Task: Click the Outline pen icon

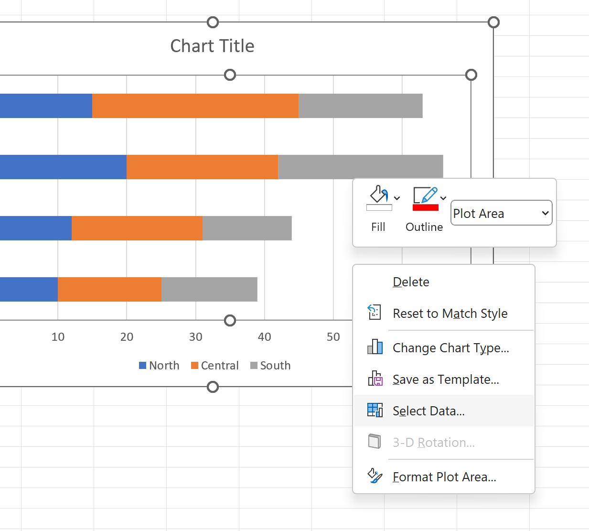Action: (425, 198)
